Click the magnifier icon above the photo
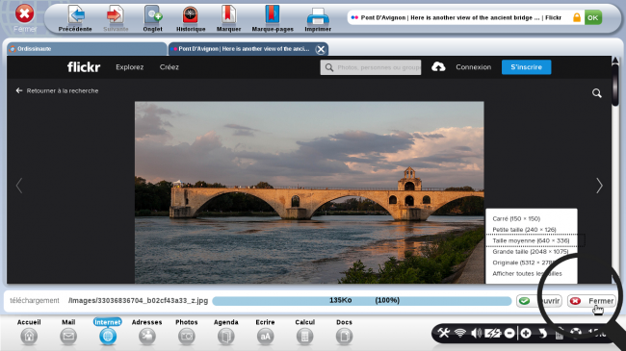This screenshot has height=351, width=626. point(597,93)
